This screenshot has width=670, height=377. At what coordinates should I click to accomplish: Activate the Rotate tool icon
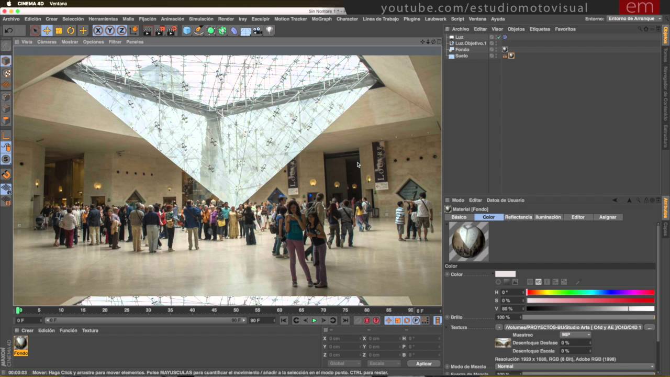click(71, 30)
